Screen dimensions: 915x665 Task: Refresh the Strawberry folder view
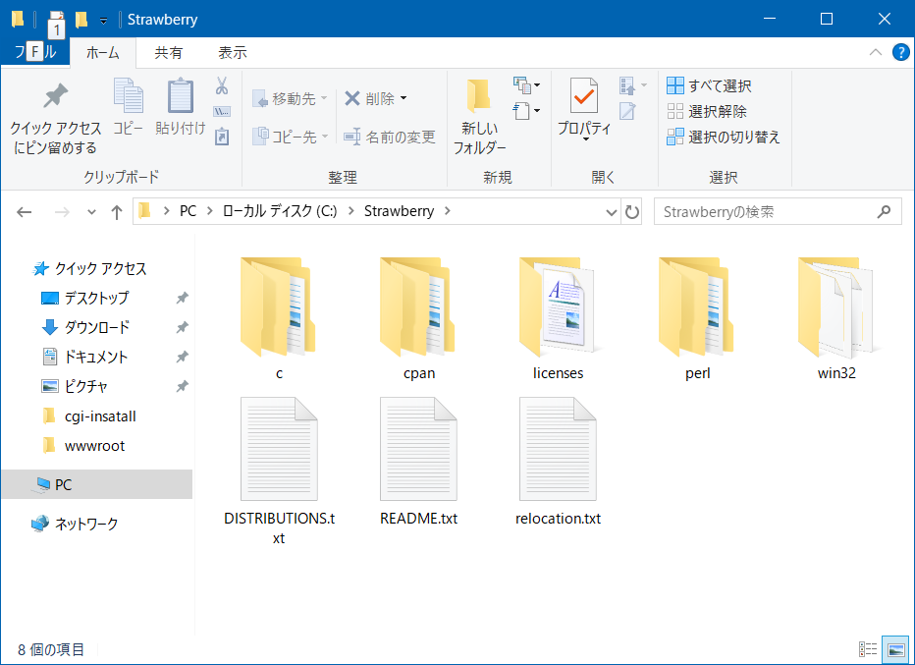[632, 212]
